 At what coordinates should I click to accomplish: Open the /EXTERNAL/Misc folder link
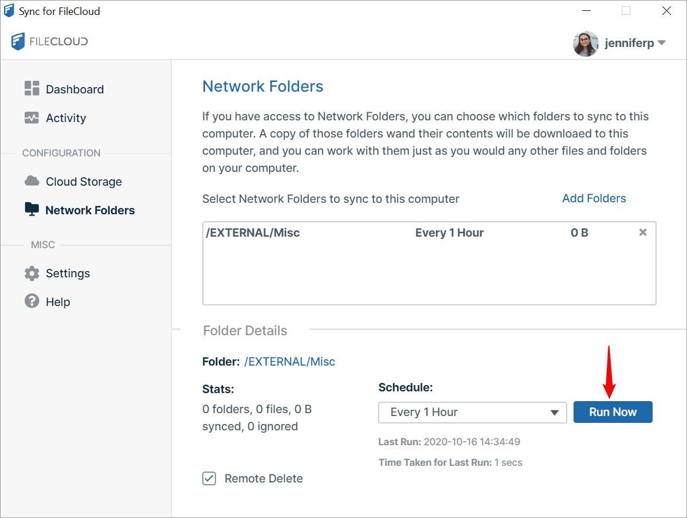point(289,361)
